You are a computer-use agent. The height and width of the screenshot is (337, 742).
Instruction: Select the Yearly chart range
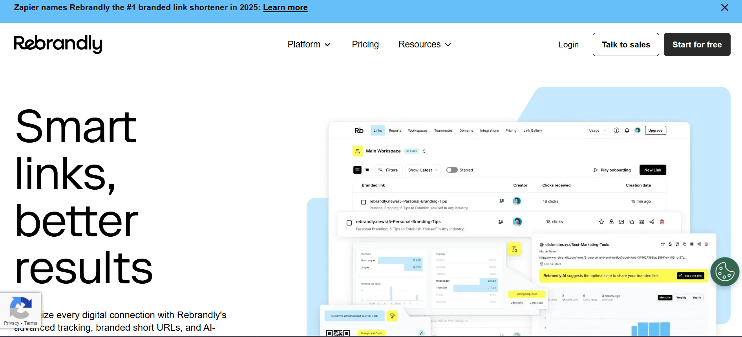pyautogui.click(x=697, y=297)
